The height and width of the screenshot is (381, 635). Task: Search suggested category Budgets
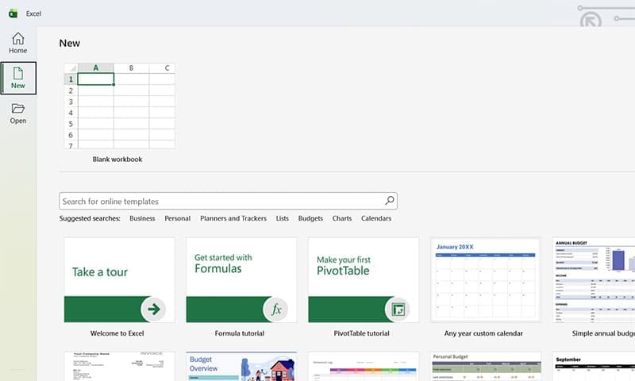point(310,218)
